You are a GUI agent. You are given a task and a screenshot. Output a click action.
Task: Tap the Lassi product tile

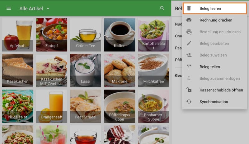click(86, 70)
